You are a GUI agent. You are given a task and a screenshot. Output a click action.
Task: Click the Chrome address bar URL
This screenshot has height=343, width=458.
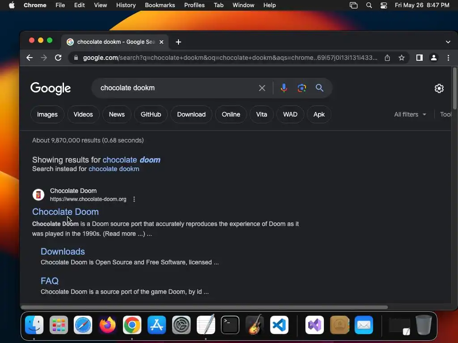(x=230, y=58)
